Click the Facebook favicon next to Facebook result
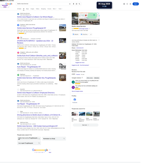Image resolution: width=142 pixels, height=163 pixels. point(18,25)
